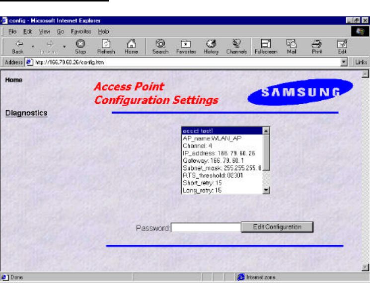Show History toolbar icon
Screen dimensions: 370x283
211,44
